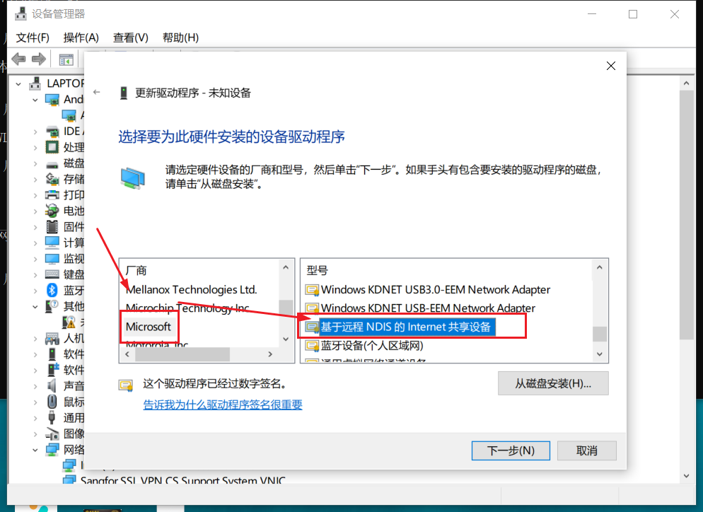
Task: Select Windows KDNET USB3.0-EEM Network Adapter
Action: [x=436, y=290]
